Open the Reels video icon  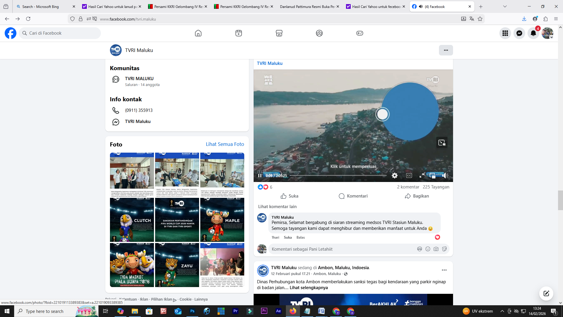tap(239, 33)
